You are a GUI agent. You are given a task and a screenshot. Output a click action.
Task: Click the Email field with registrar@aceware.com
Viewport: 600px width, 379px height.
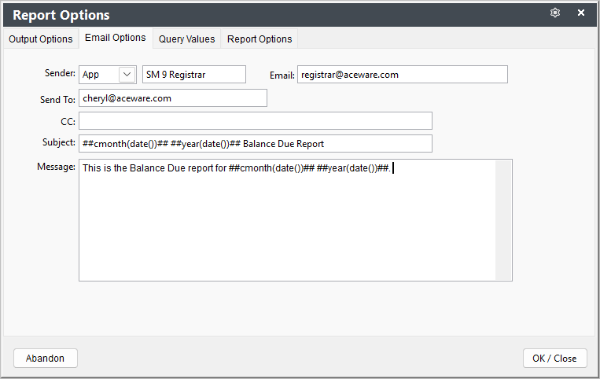[x=403, y=75]
